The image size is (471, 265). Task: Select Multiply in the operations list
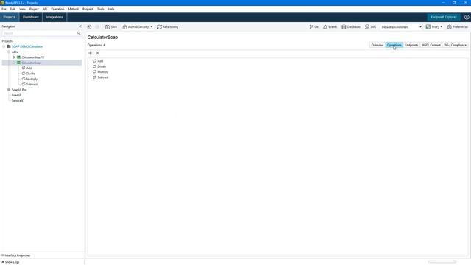(x=103, y=72)
